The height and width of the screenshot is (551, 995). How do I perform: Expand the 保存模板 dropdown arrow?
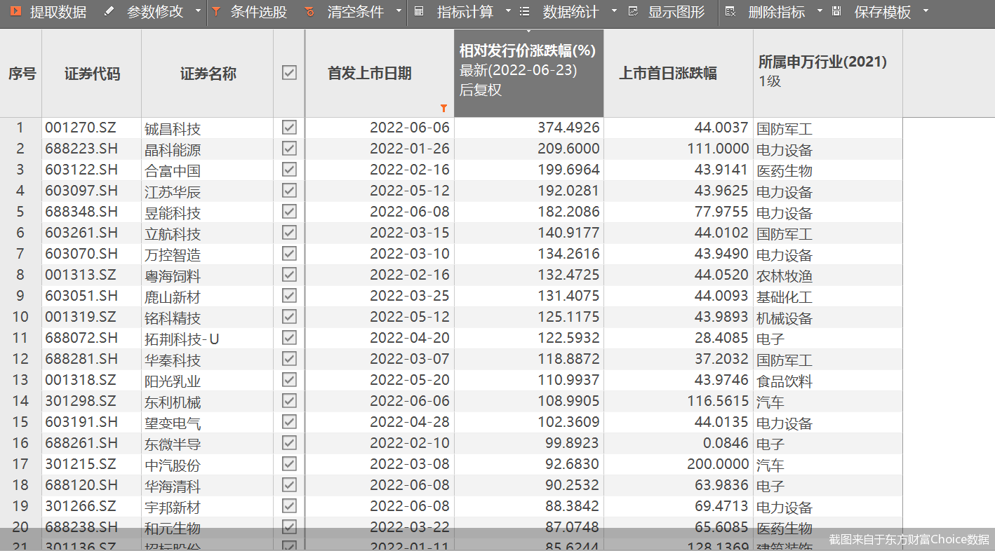pos(926,11)
